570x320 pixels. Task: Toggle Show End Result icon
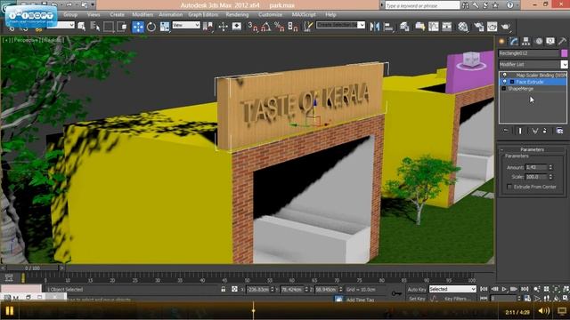coord(520,131)
